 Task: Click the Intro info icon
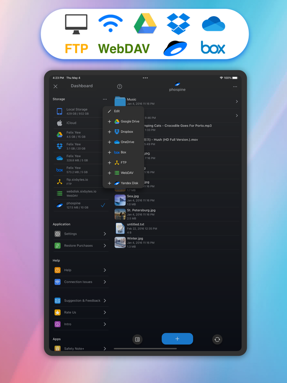coord(57,324)
